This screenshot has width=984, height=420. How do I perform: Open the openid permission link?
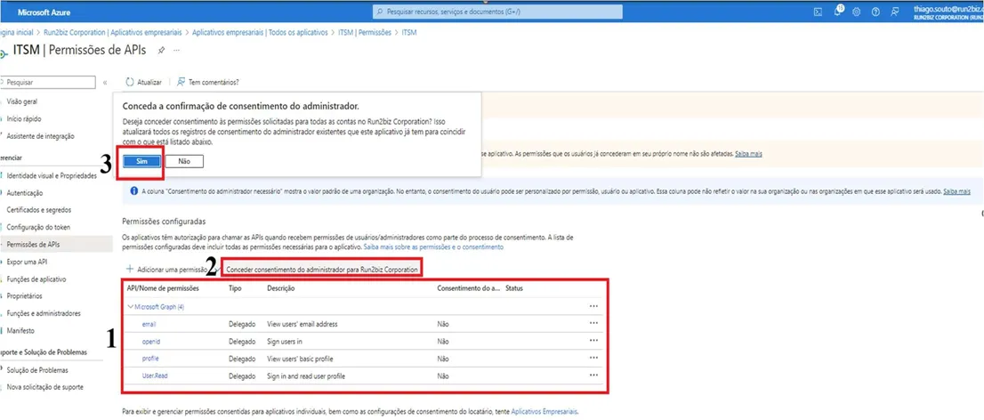click(150, 342)
